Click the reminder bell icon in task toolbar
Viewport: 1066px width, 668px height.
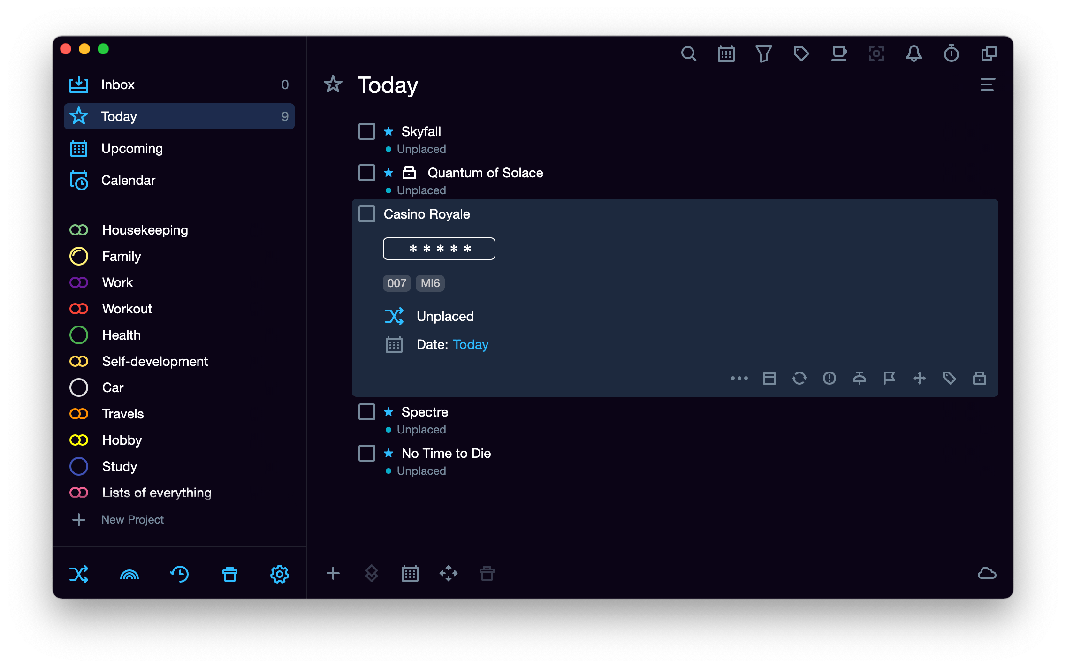860,378
